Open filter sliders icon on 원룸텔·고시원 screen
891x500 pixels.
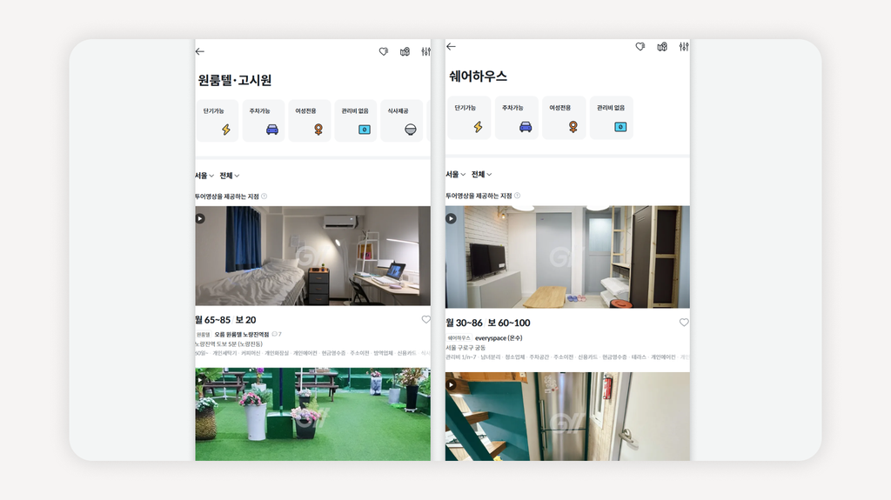(425, 51)
